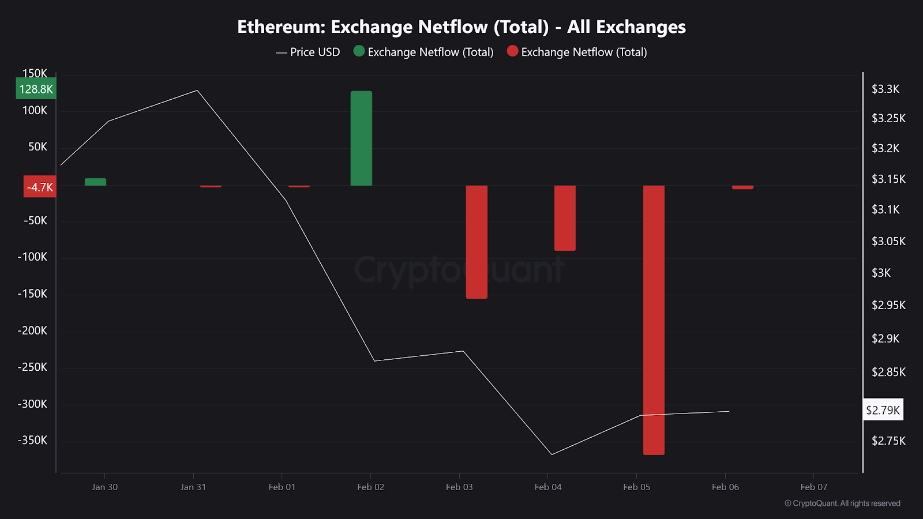
Task: Click the small green Jan 30 bar
Action: pos(95,182)
